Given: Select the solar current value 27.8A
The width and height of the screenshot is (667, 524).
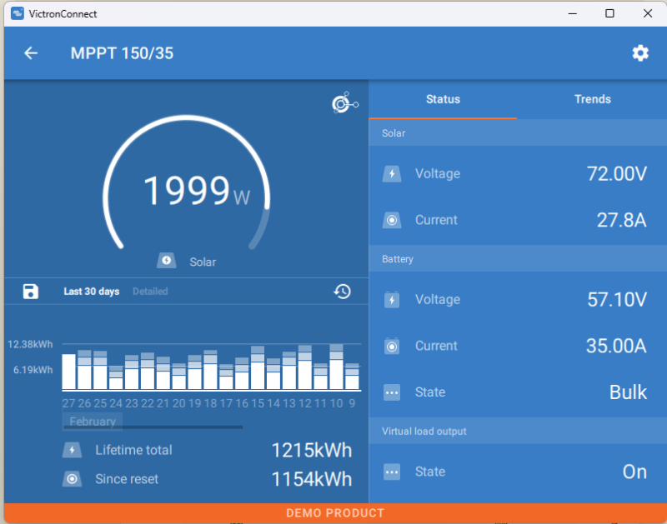Looking at the screenshot, I should (x=621, y=220).
